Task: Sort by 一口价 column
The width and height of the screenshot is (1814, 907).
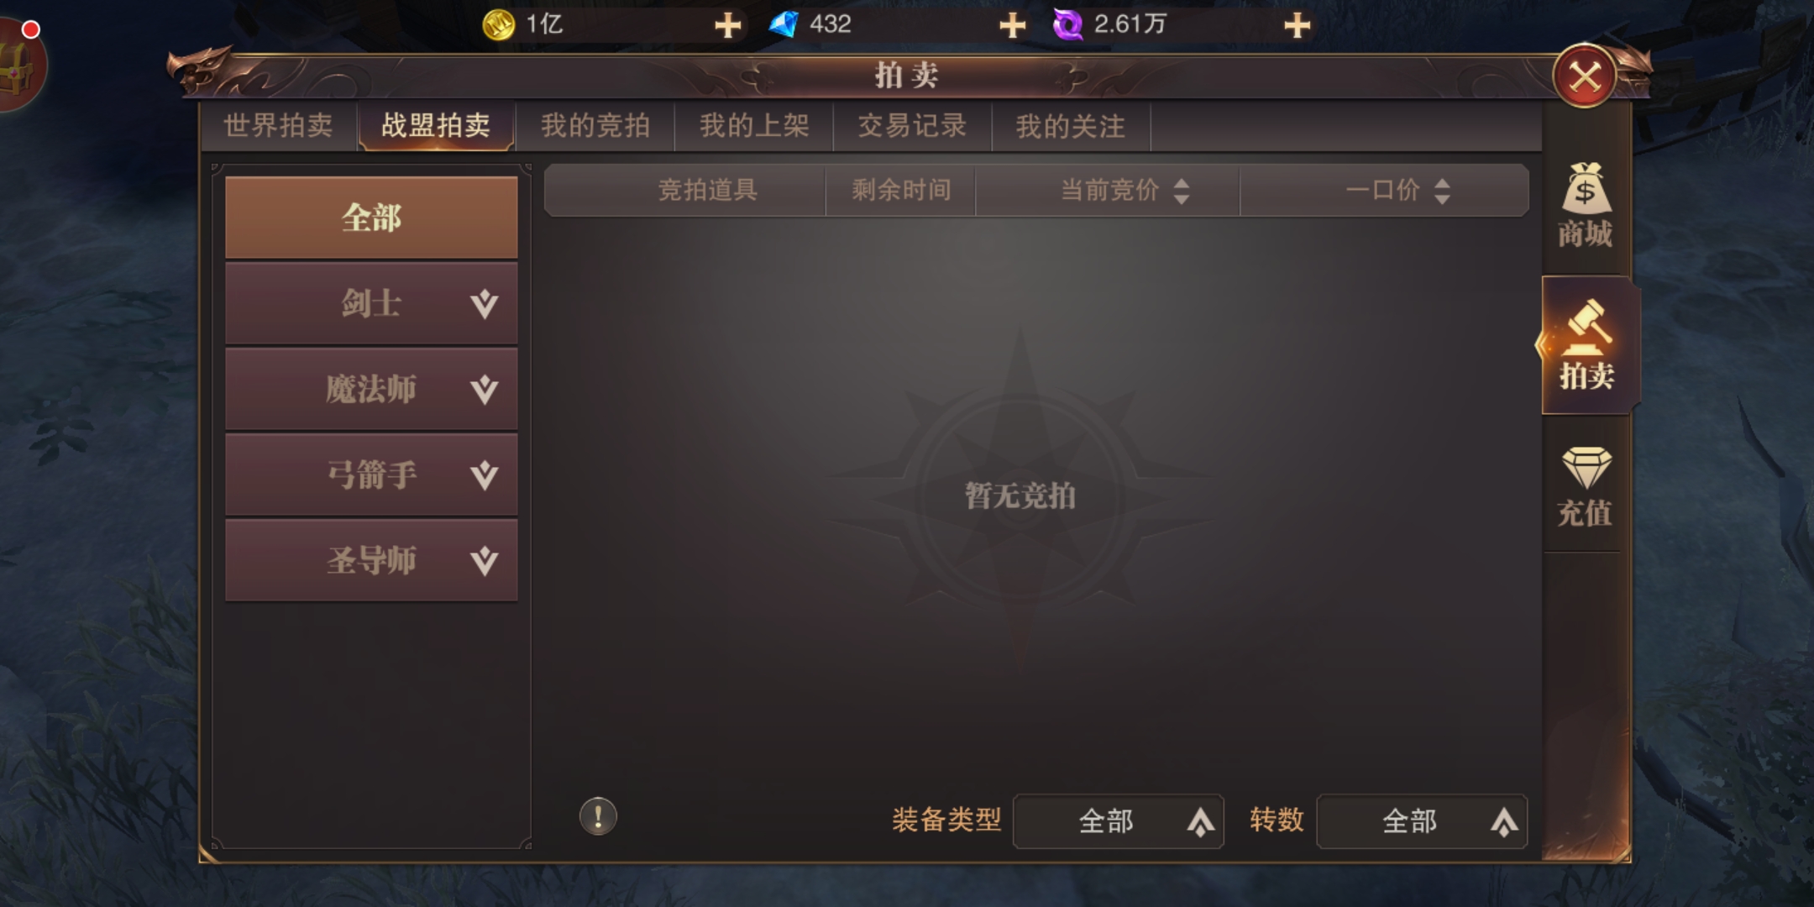Action: pos(1398,191)
